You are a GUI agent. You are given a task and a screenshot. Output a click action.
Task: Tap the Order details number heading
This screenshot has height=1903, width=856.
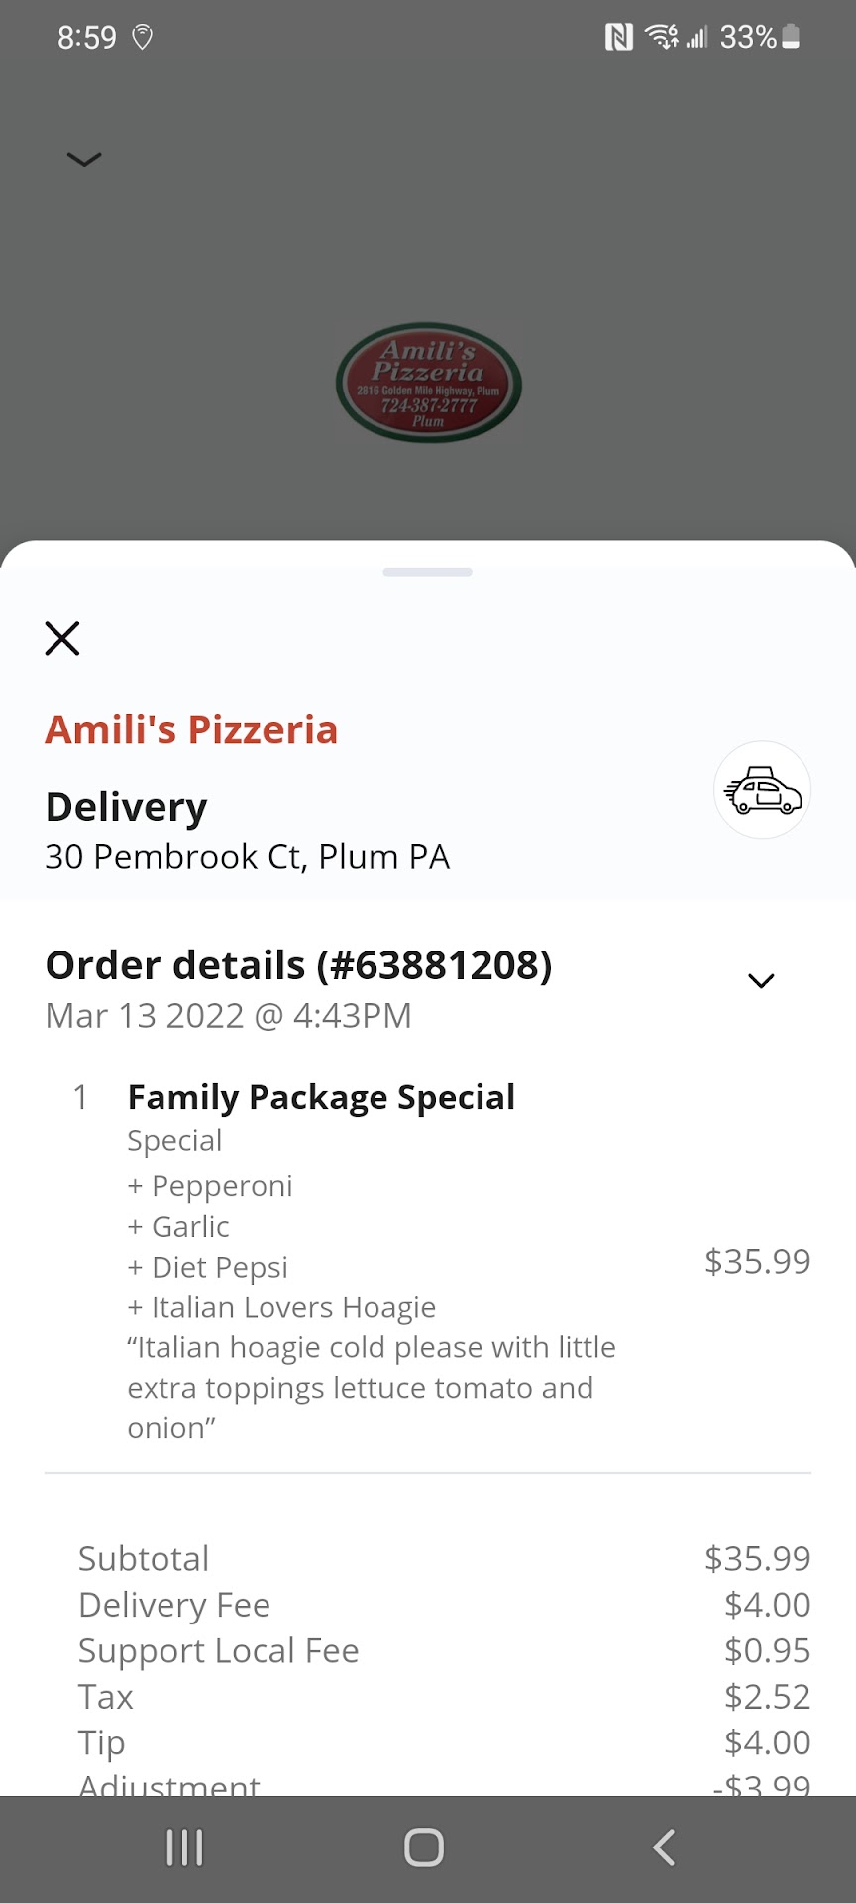(x=298, y=965)
